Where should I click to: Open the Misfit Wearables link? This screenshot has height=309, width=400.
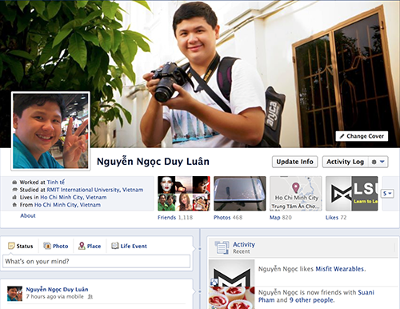(340, 269)
